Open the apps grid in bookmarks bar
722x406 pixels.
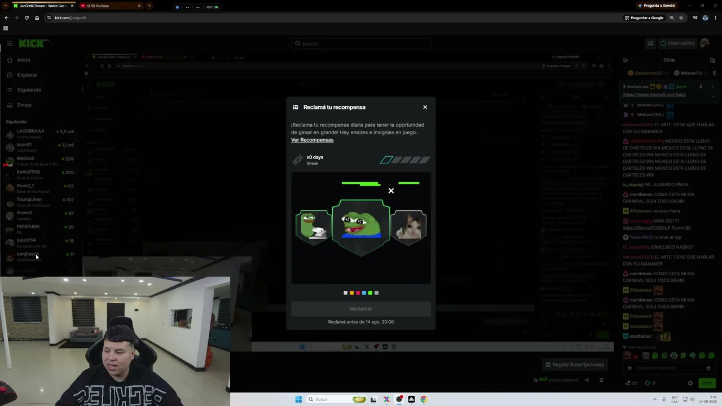coord(6,28)
